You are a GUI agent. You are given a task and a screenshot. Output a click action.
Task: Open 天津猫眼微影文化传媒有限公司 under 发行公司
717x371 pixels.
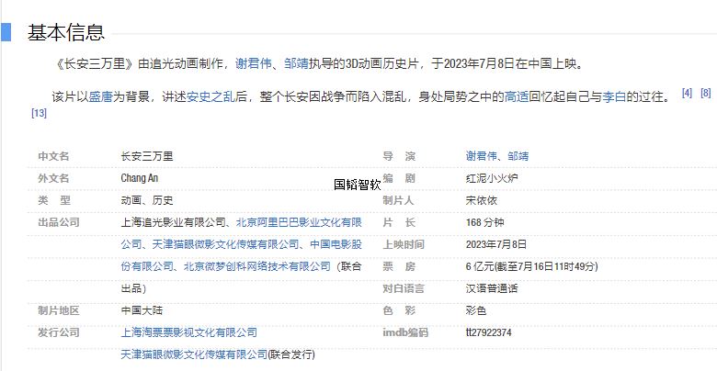pos(194,354)
